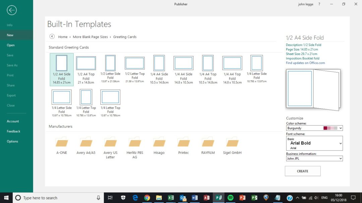Click the Burgundy color scheme swatch
The image size is (362, 203).
pos(330,128)
